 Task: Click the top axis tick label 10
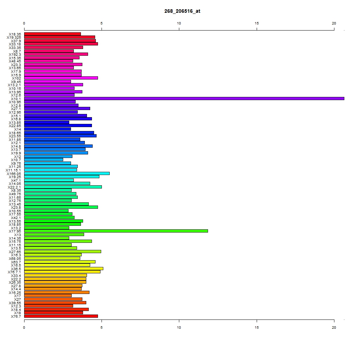coord(179,23)
